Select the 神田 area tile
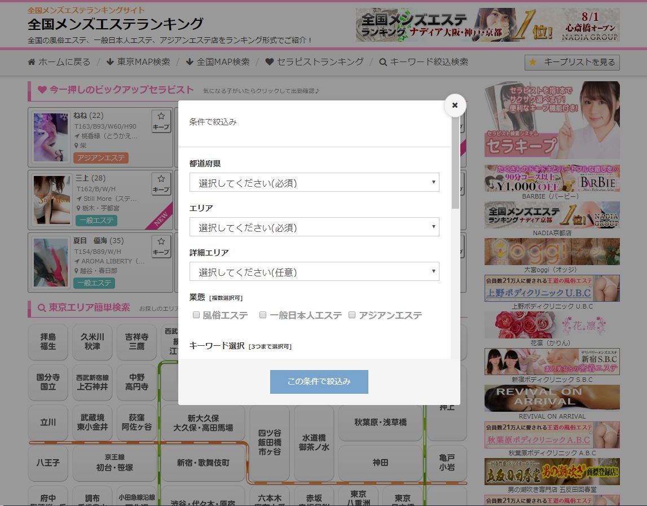The height and width of the screenshot is (506, 647). tap(380, 463)
